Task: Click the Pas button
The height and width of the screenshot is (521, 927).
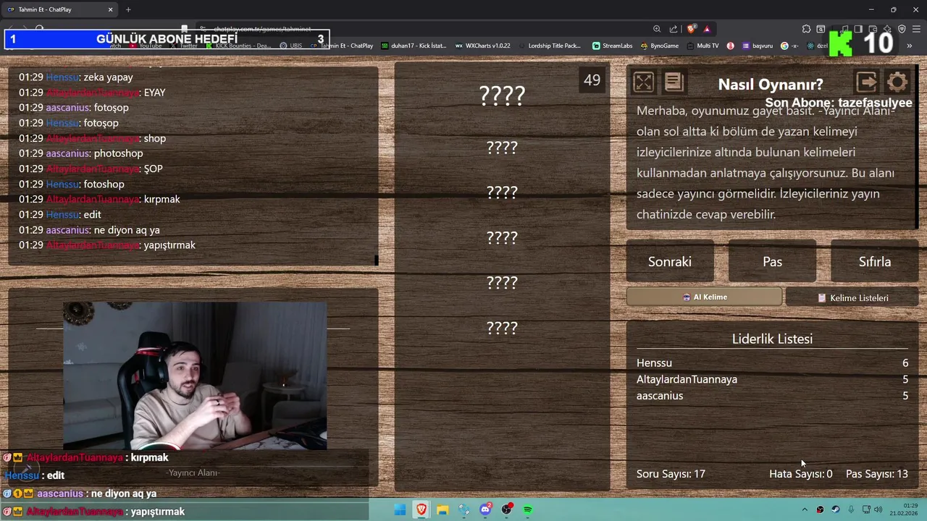Action: [x=772, y=262]
